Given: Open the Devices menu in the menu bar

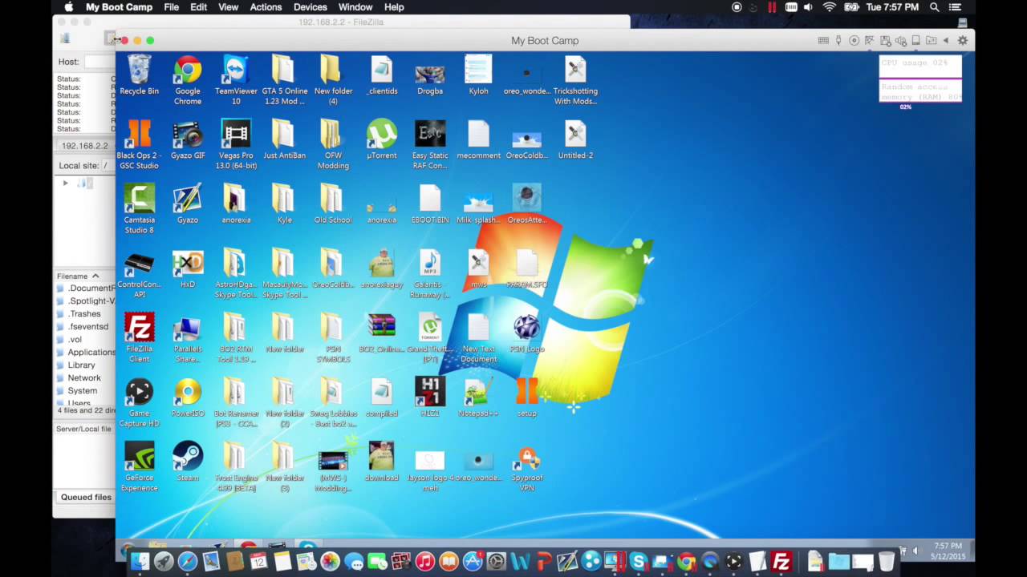Looking at the screenshot, I should (x=310, y=7).
